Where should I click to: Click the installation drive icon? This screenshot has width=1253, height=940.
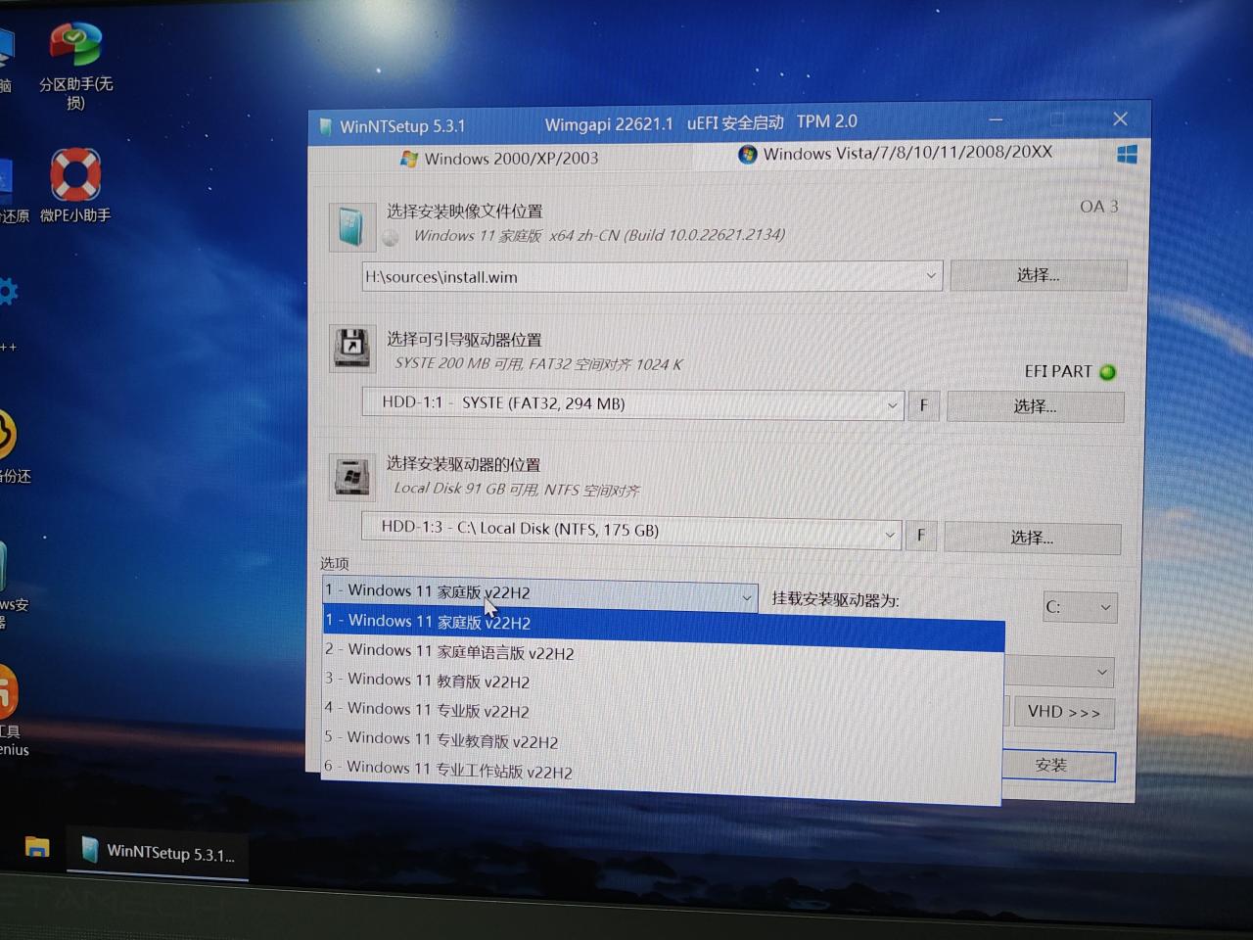point(350,477)
